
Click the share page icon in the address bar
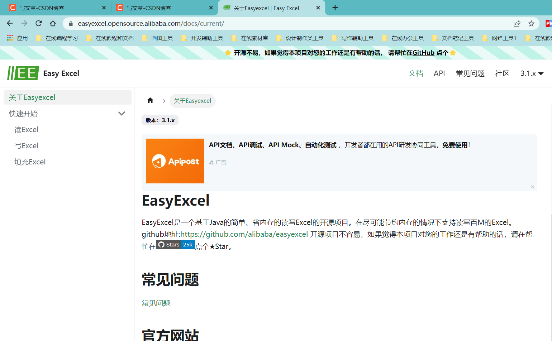pos(517,24)
